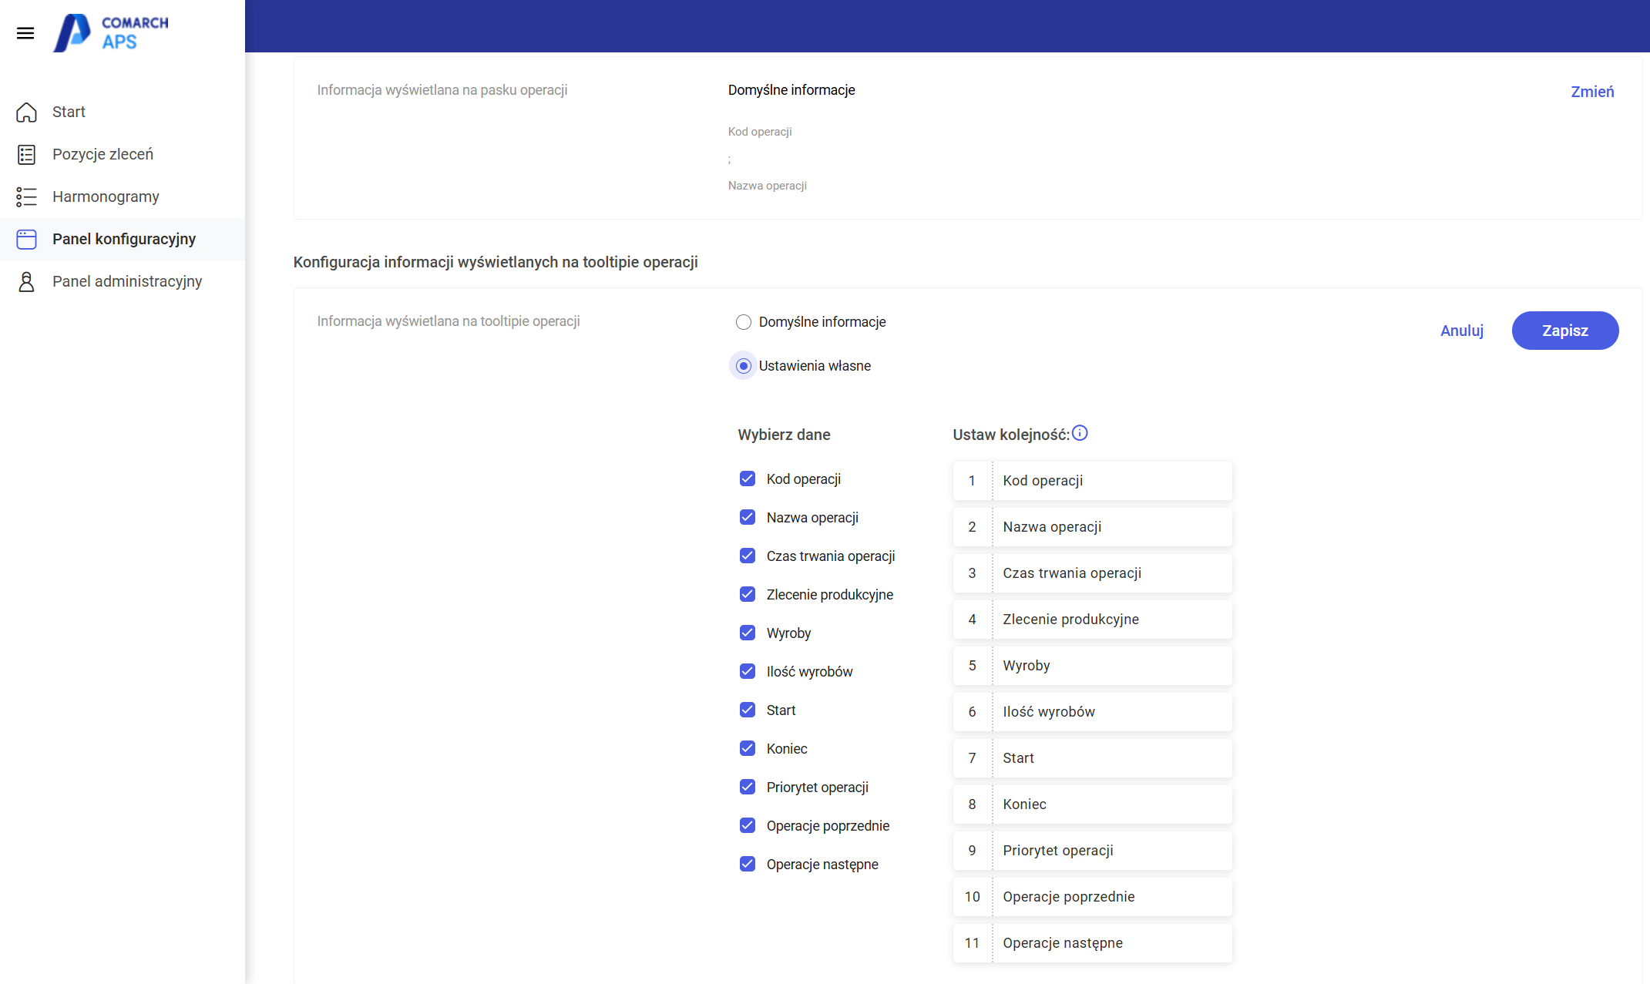Navigate to Harmonogramy panel

tap(106, 196)
